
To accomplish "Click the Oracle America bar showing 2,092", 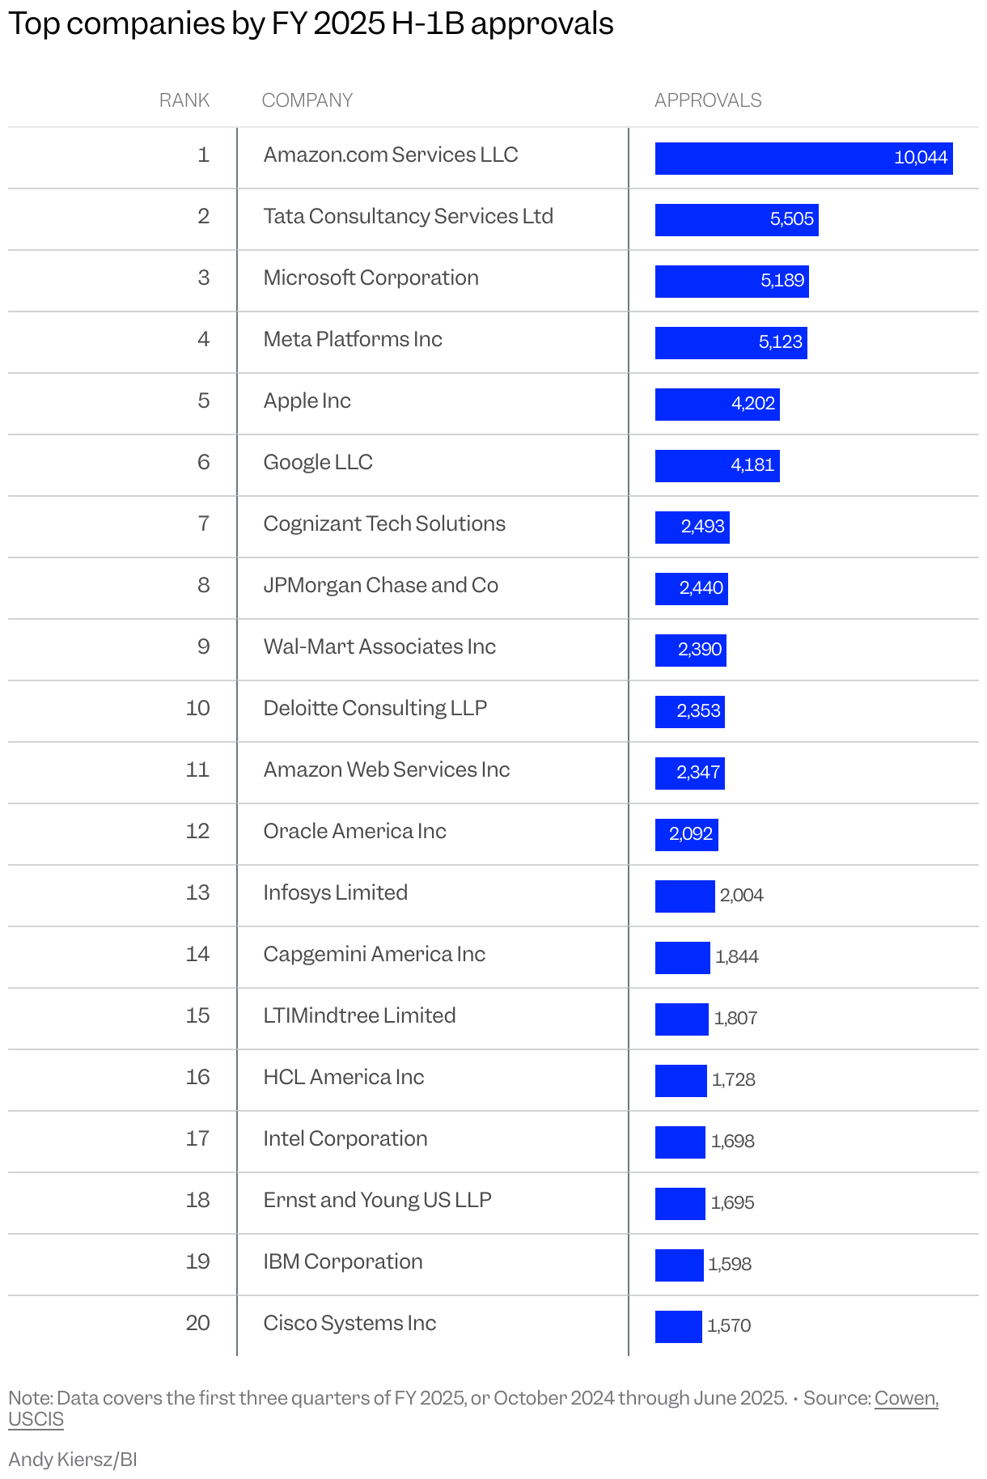I will coord(687,834).
